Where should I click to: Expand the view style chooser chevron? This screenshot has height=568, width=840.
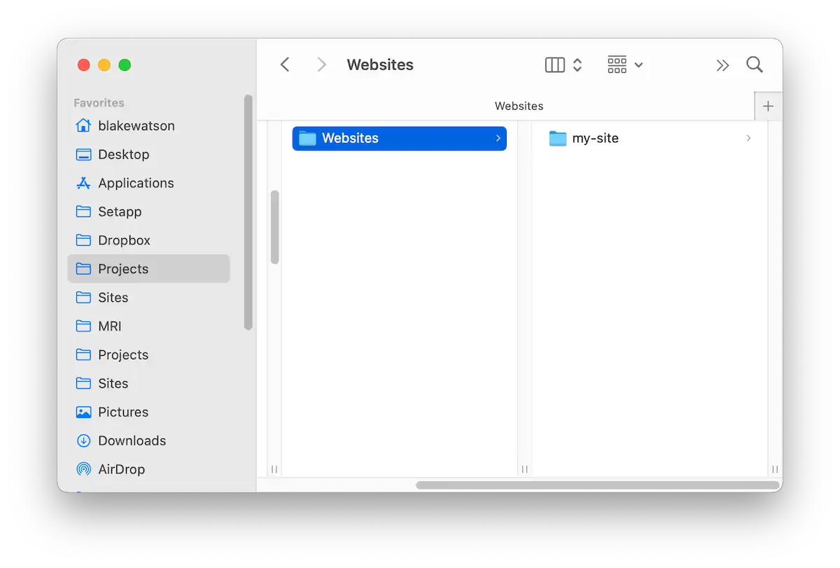(577, 64)
